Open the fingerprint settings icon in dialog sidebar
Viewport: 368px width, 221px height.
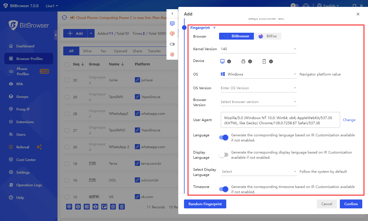point(172,54)
